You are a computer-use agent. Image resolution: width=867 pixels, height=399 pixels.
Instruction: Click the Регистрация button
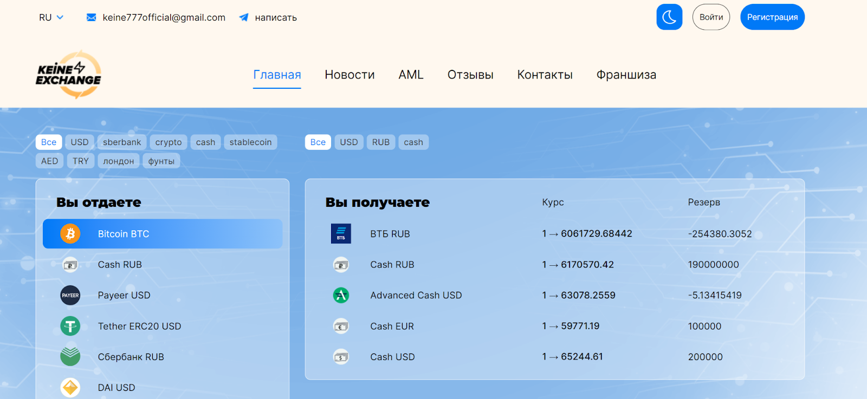pyautogui.click(x=772, y=17)
